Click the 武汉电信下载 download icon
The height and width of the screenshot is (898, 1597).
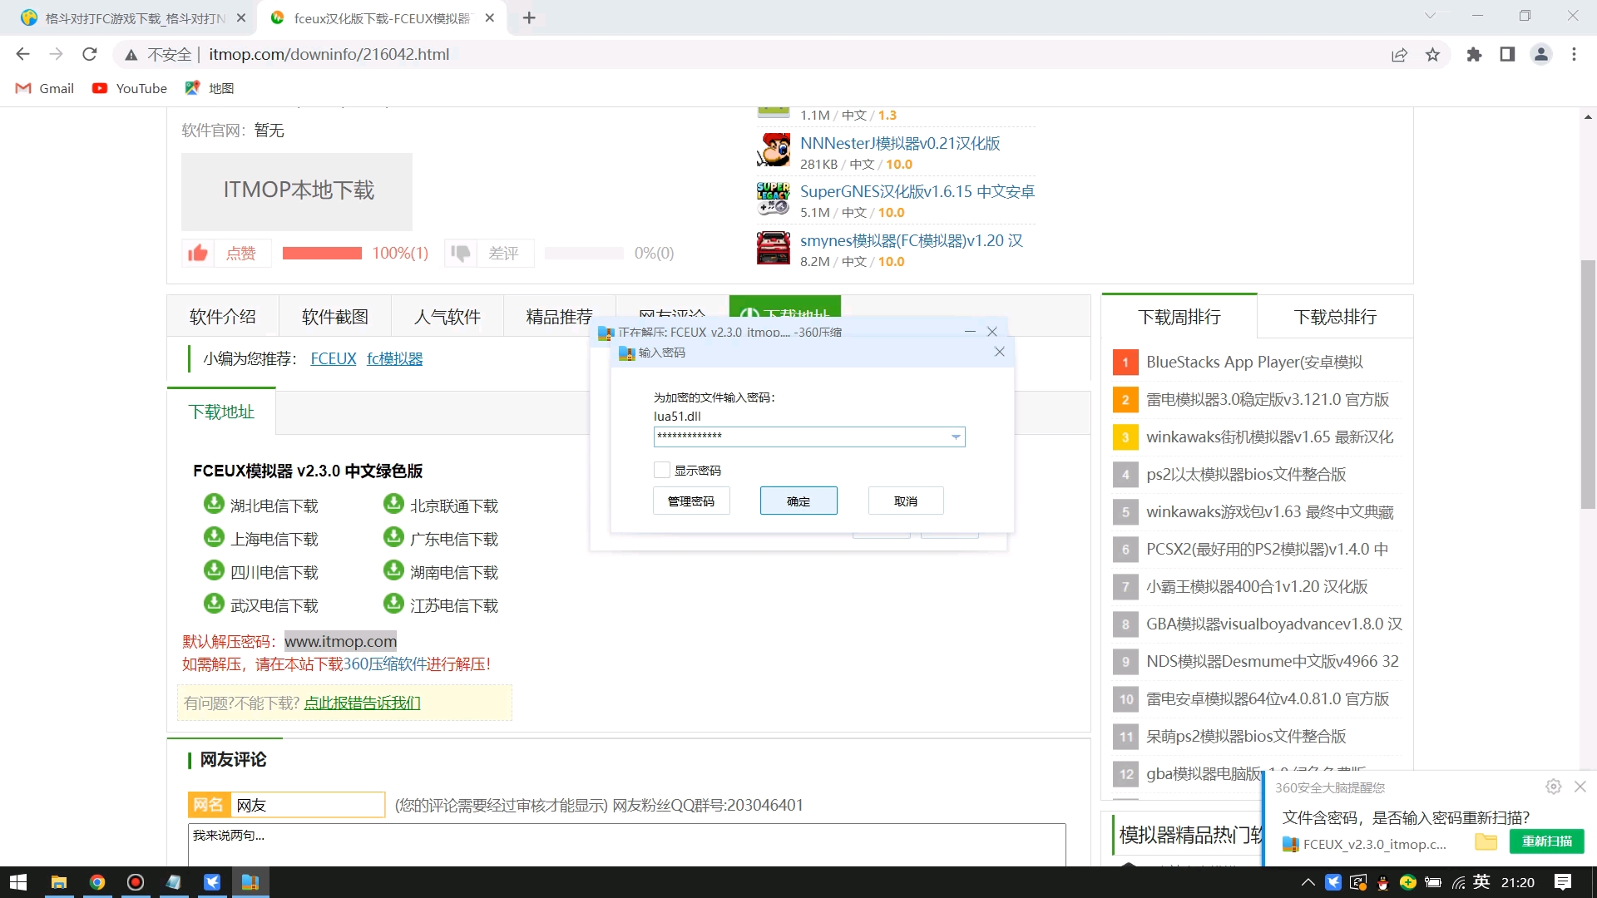(214, 604)
